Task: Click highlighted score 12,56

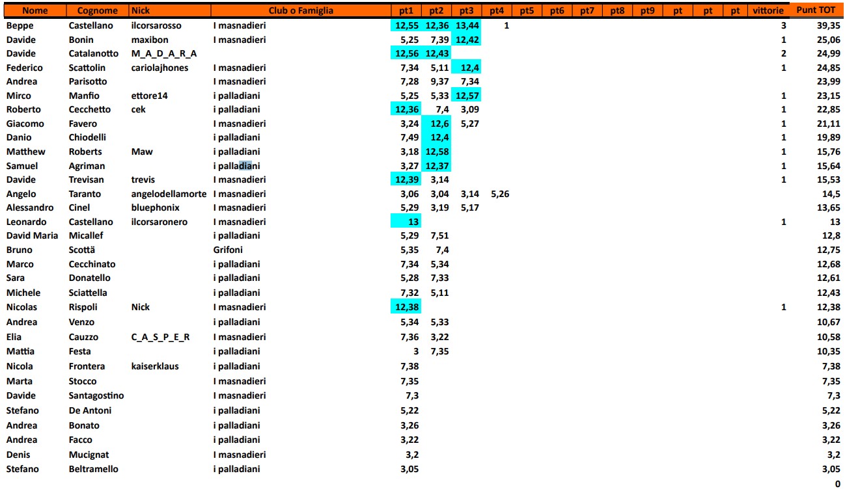Action: point(406,53)
